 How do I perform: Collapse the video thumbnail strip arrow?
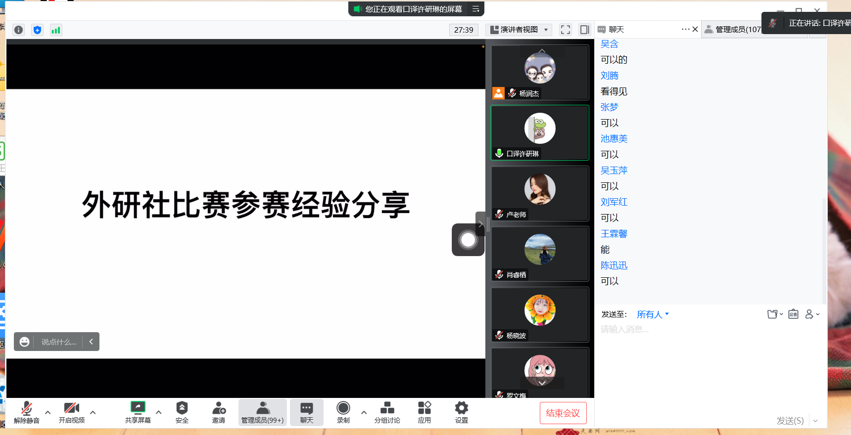(480, 224)
